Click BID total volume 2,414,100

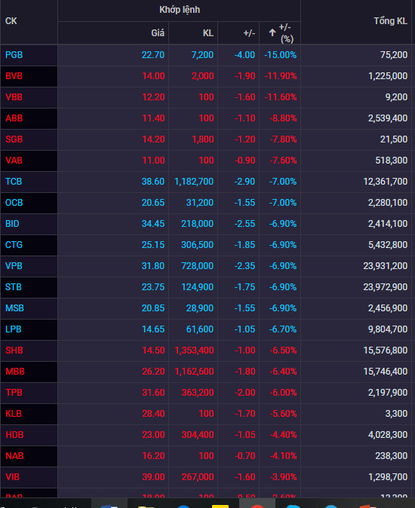coord(388,224)
